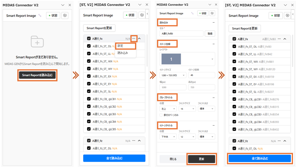Click the list scrollbar in the N/A list panel
The width and height of the screenshot is (296, 167).
147,51
